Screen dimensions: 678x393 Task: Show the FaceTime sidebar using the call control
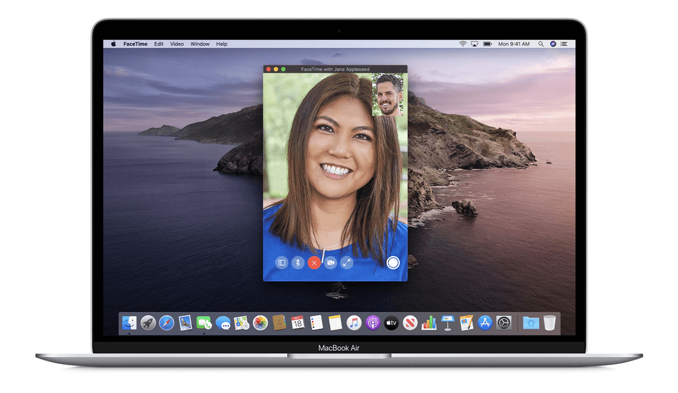point(282,262)
